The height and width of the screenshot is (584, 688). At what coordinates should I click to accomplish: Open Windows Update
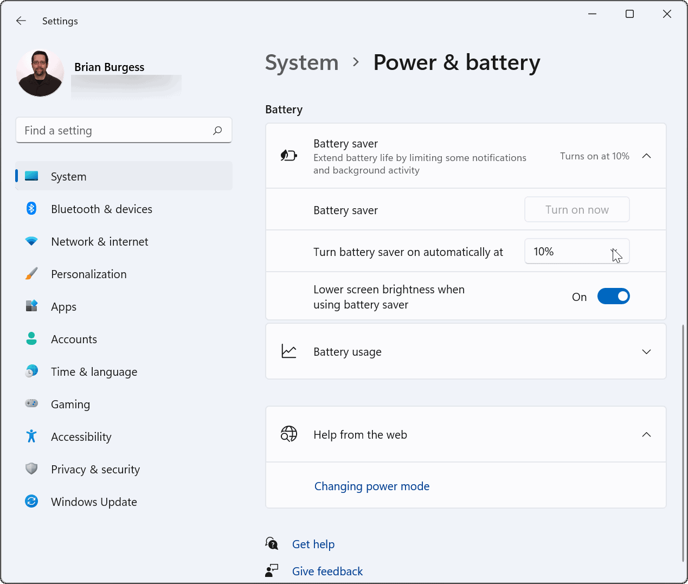[x=94, y=502]
